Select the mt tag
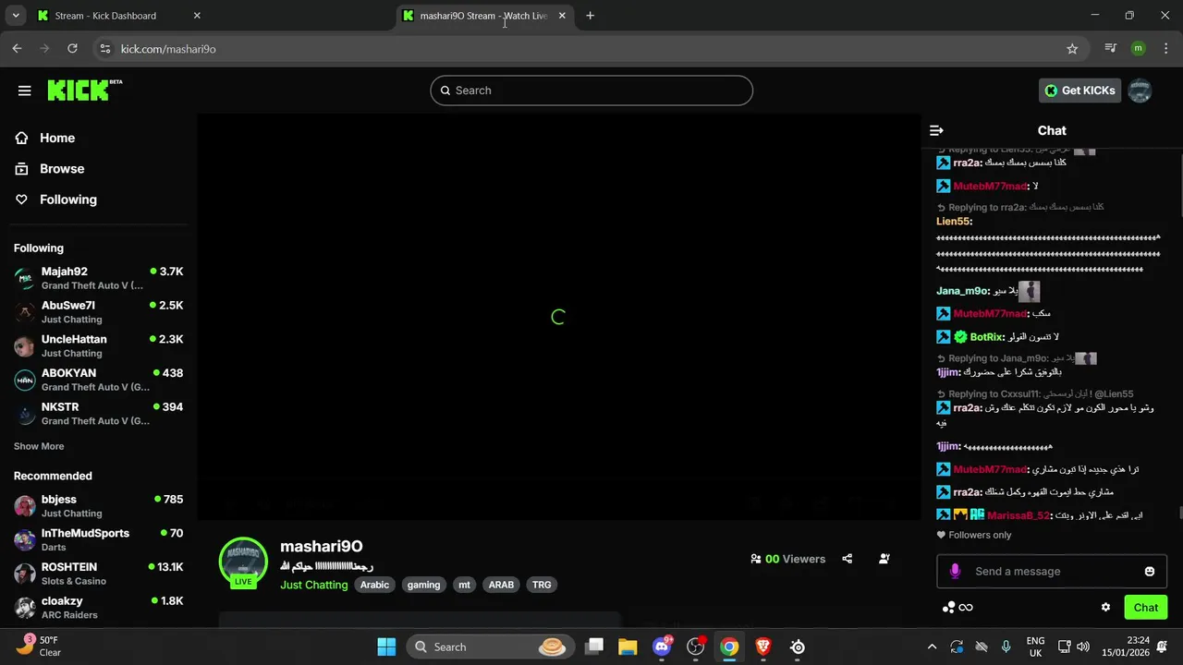The height and width of the screenshot is (665, 1183). tap(464, 585)
